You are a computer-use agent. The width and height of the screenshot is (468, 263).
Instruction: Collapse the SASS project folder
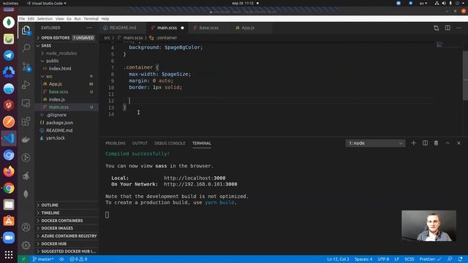67,45
